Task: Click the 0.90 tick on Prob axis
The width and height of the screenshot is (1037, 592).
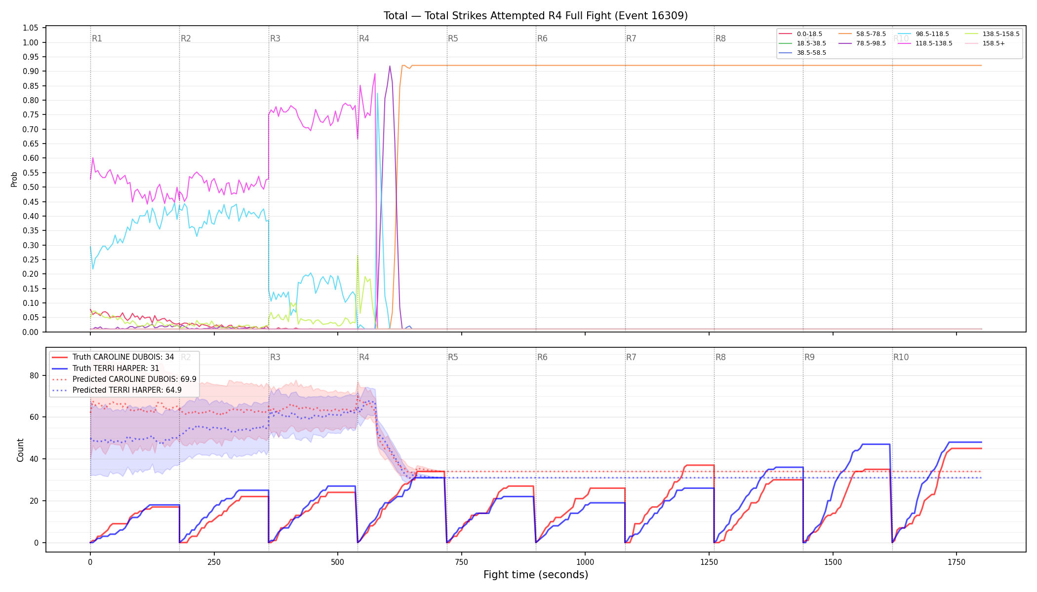Action: point(31,72)
